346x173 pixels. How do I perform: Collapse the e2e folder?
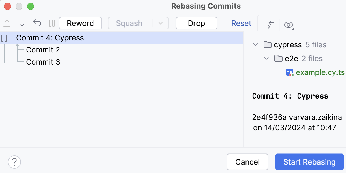[266, 58]
